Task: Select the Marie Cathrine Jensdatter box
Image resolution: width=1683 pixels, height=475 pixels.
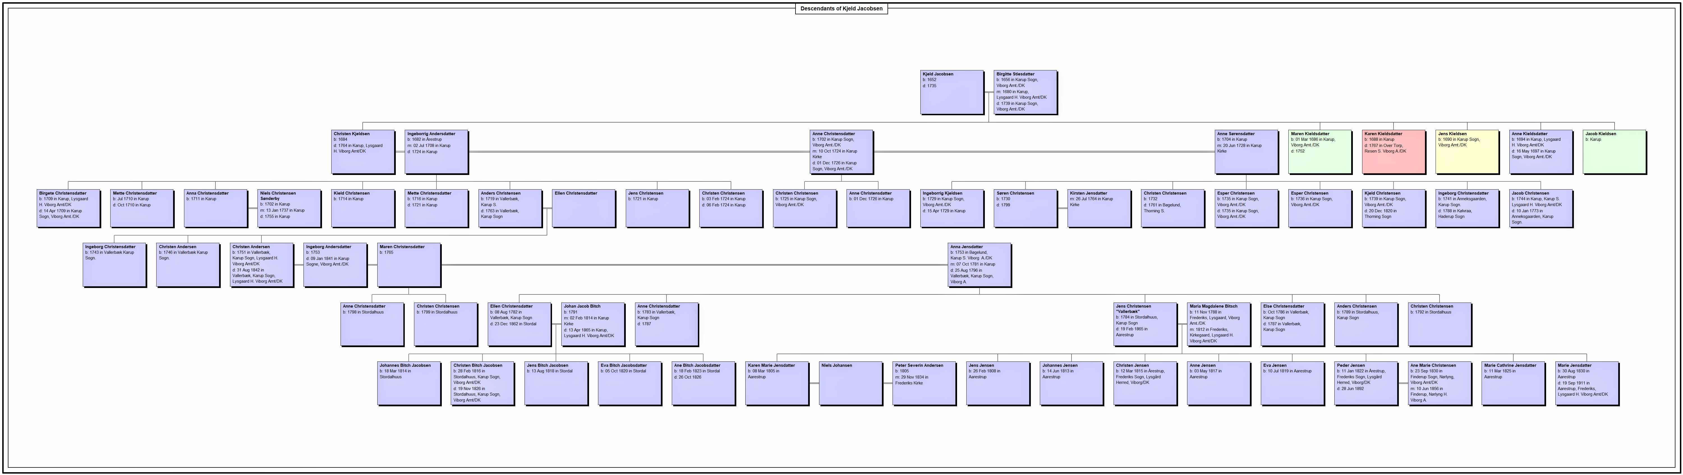Action: (x=1513, y=384)
